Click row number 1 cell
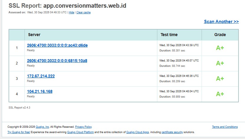 point(17,48)
